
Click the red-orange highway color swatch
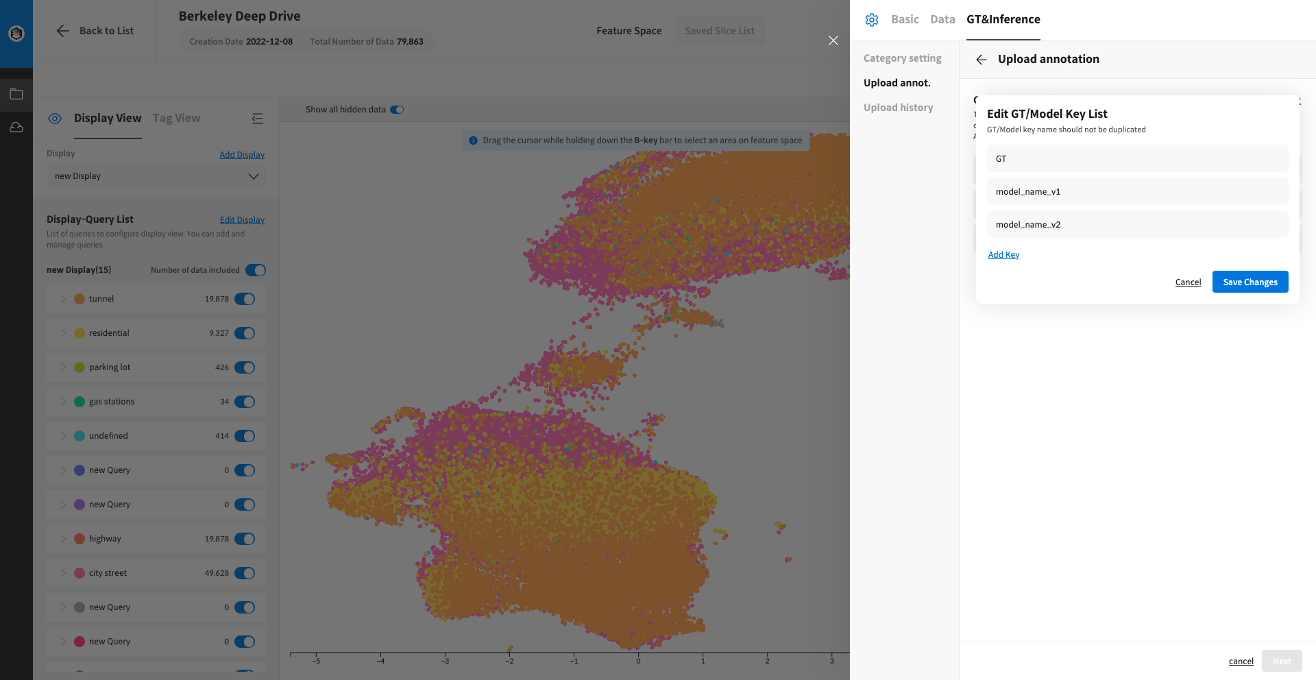(80, 539)
